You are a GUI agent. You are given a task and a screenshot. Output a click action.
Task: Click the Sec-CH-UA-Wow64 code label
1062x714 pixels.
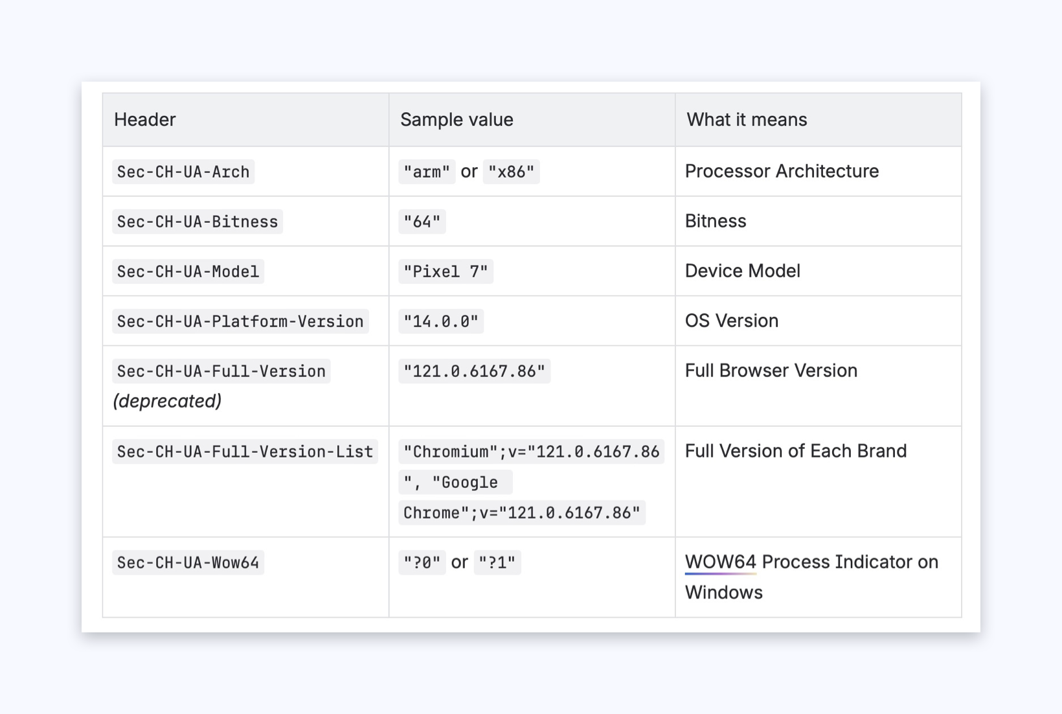(188, 562)
